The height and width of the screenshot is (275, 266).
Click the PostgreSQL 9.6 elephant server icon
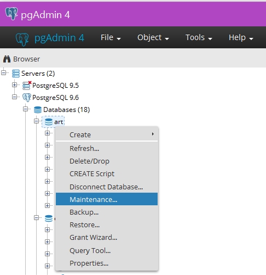pos(27,98)
